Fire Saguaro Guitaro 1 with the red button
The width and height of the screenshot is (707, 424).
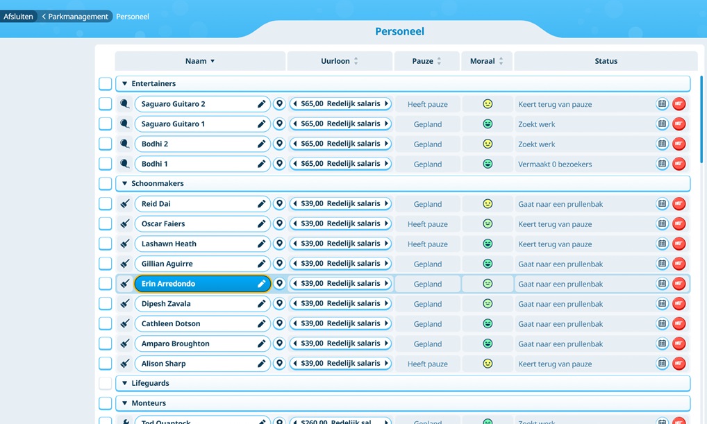point(679,124)
